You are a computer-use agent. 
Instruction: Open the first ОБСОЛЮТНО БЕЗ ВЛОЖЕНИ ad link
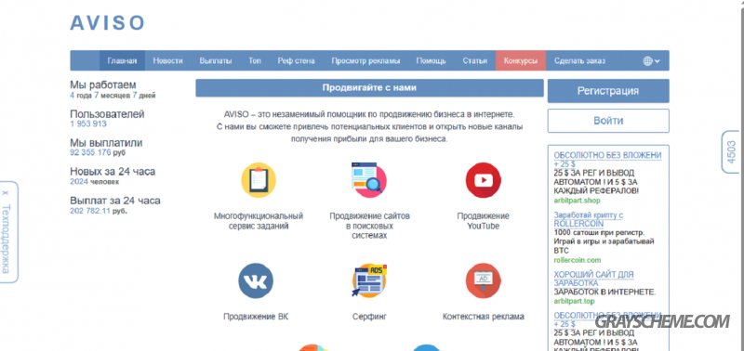point(607,160)
